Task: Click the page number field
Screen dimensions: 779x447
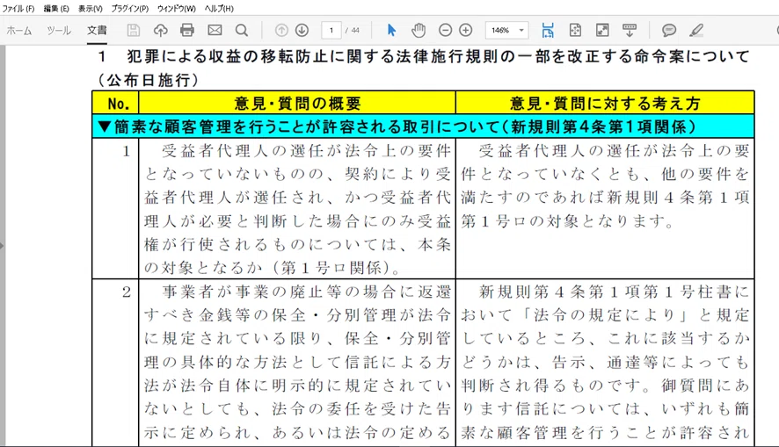Action: tap(331, 30)
